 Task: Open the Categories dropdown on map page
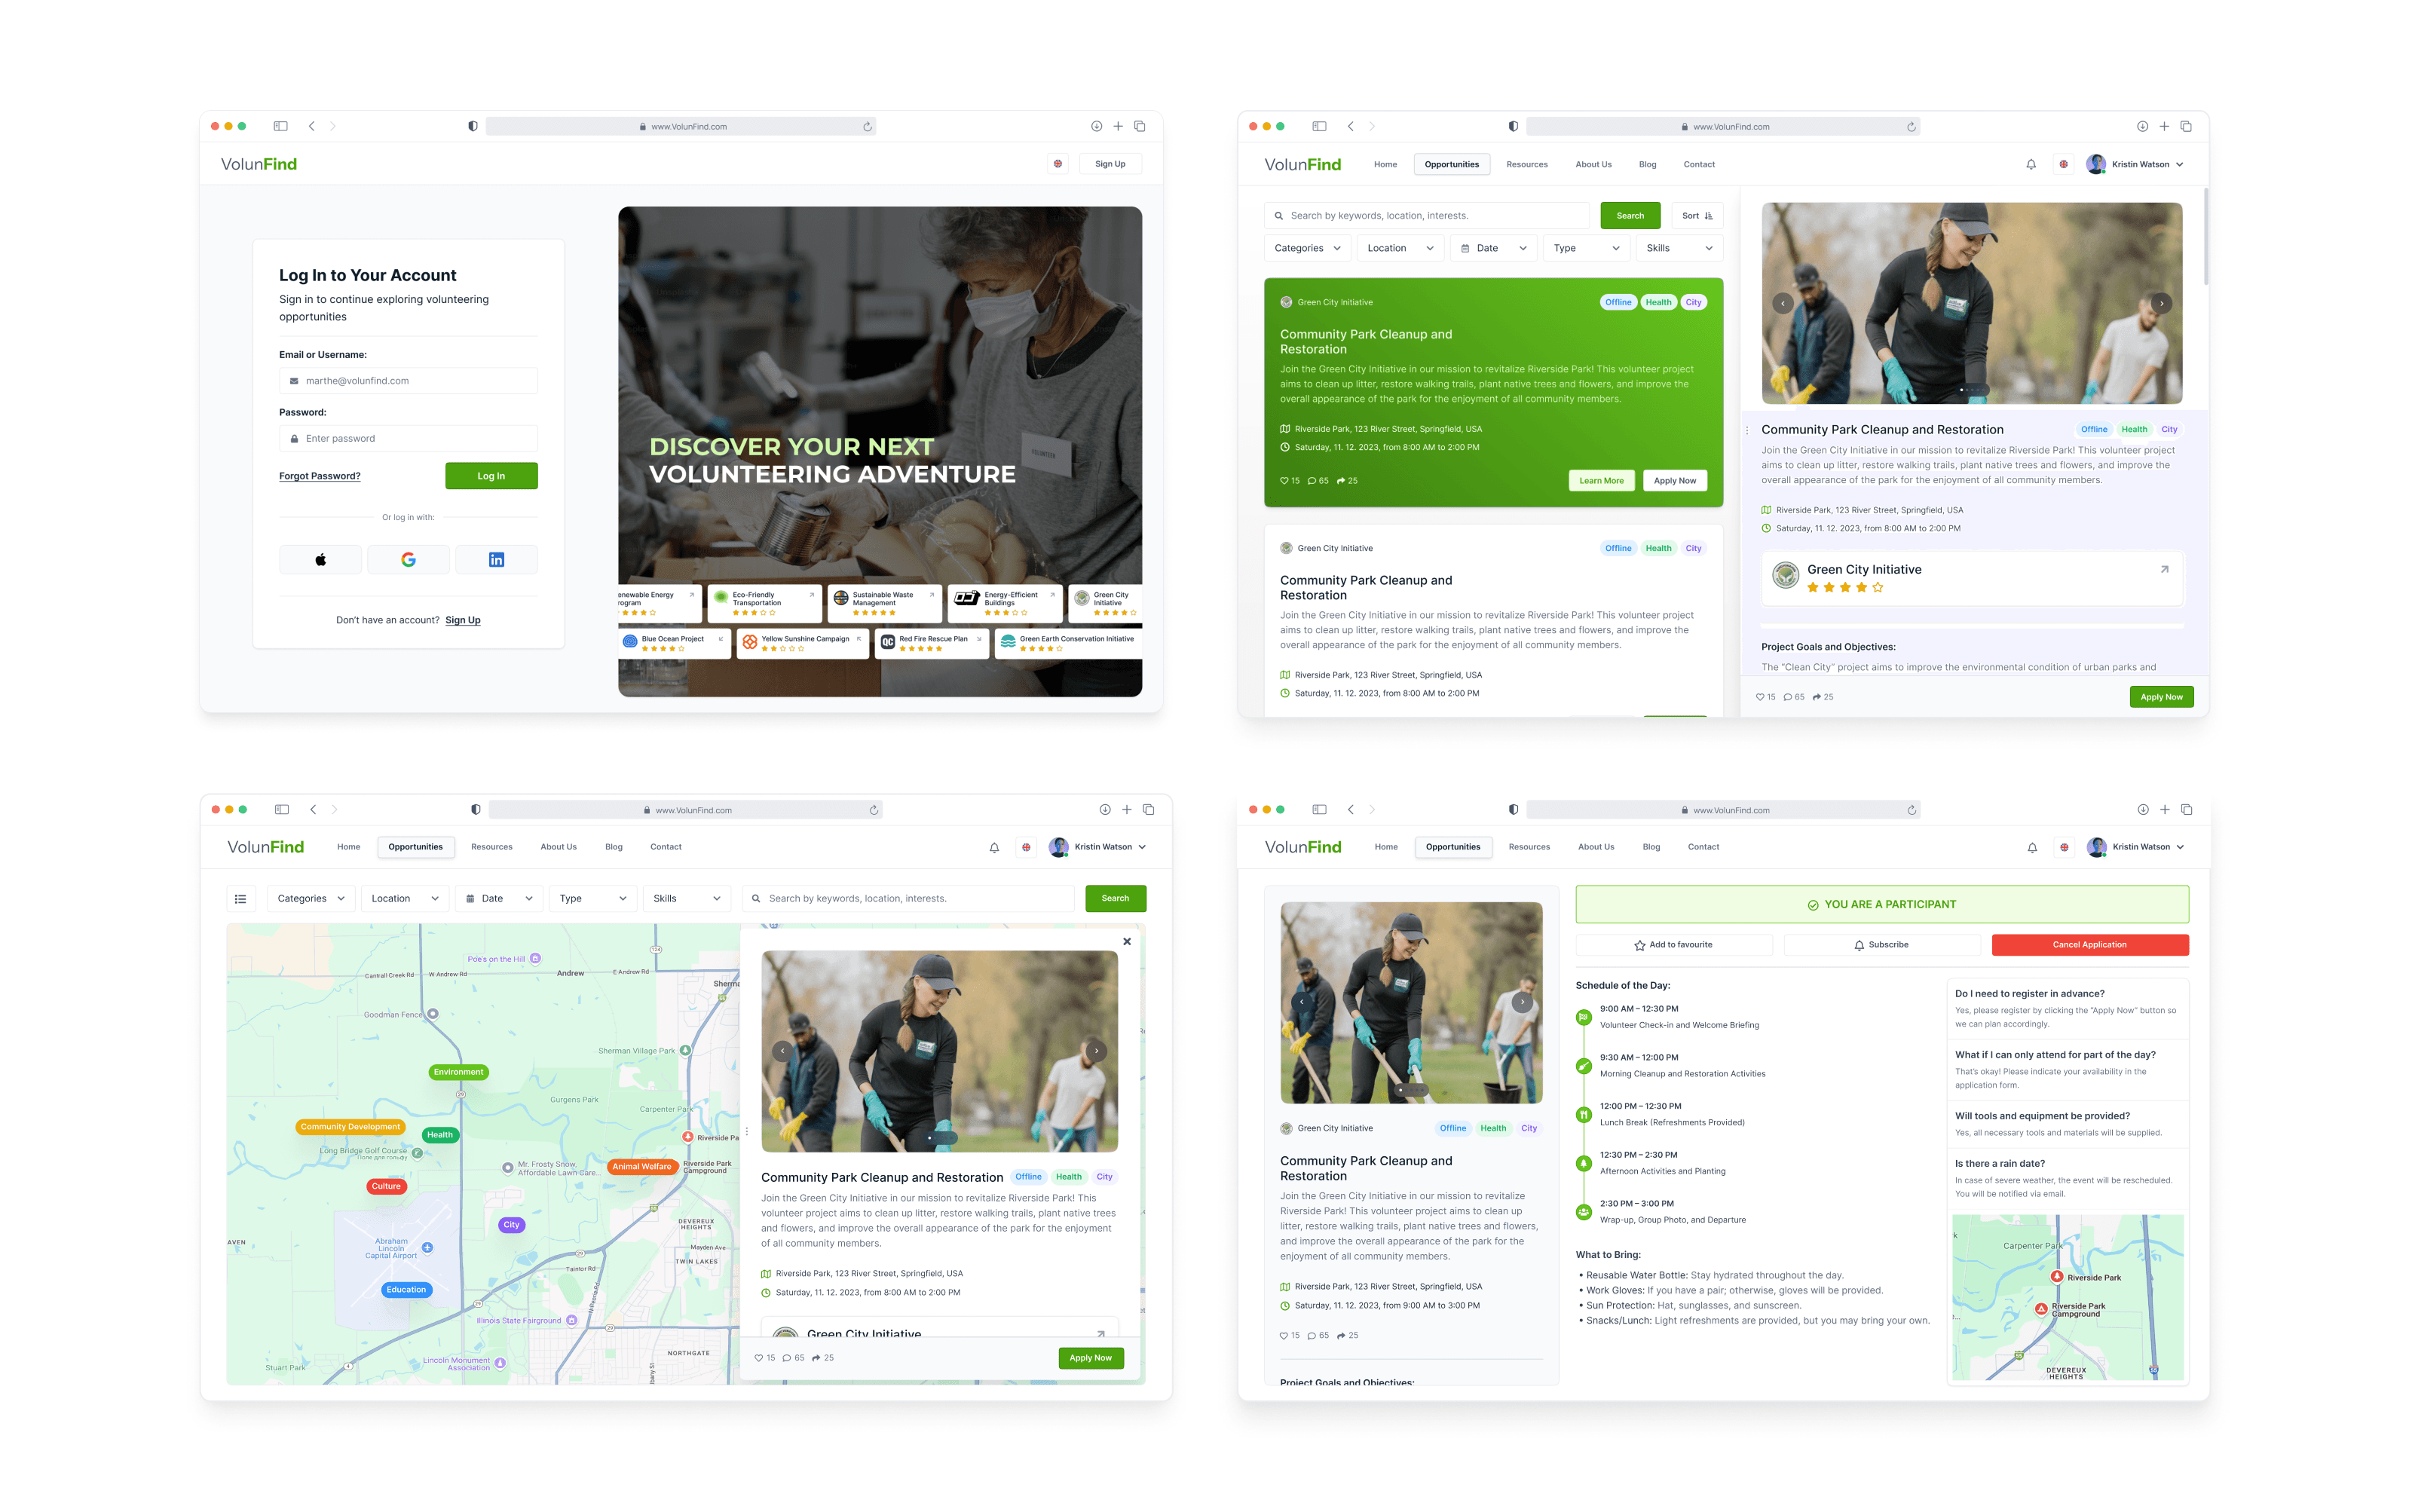[310, 899]
